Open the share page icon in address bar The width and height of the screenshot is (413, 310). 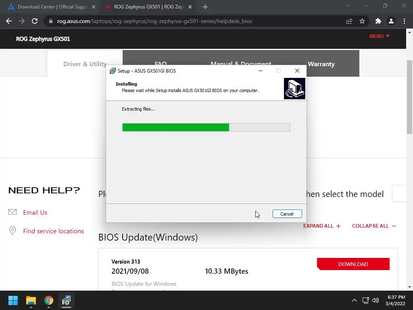click(349, 21)
